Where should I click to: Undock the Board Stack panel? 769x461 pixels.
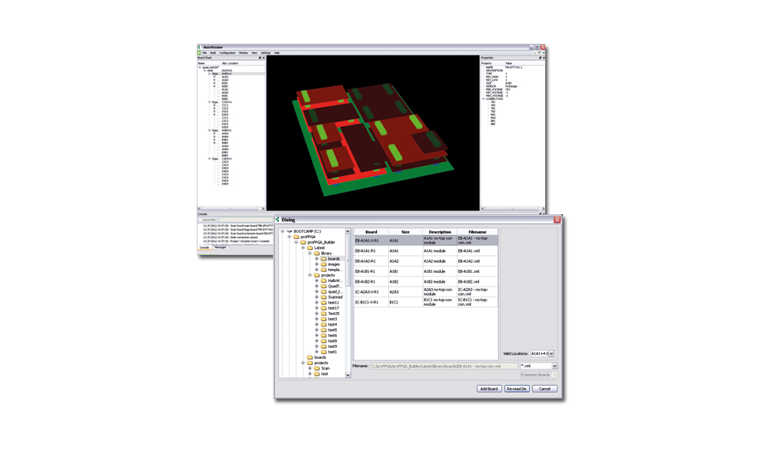tap(260, 58)
